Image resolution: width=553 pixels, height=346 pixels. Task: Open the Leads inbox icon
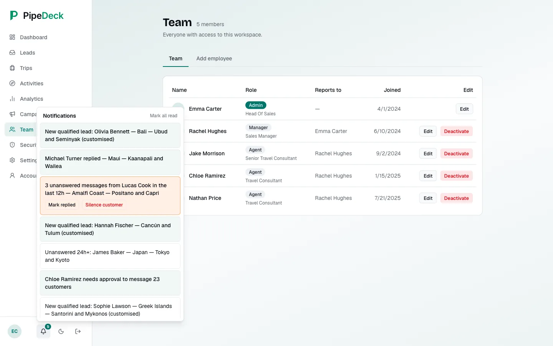12,53
